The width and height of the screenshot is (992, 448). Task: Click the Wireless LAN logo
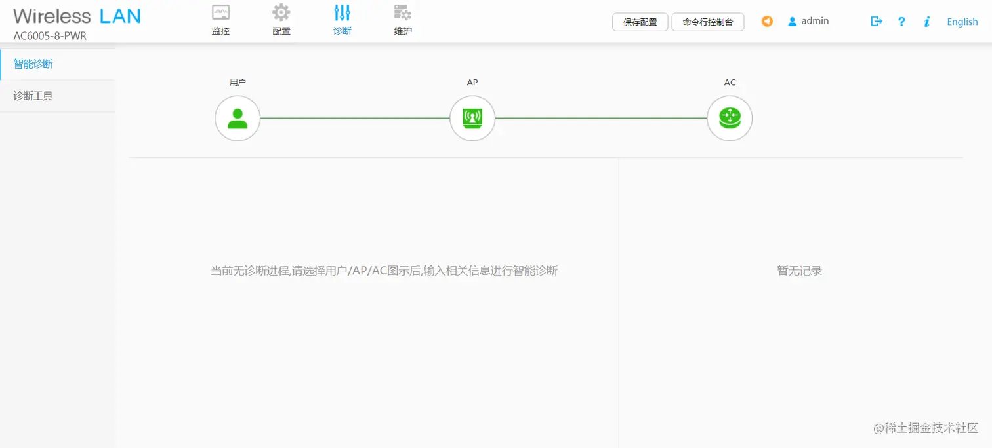(x=75, y=16)
